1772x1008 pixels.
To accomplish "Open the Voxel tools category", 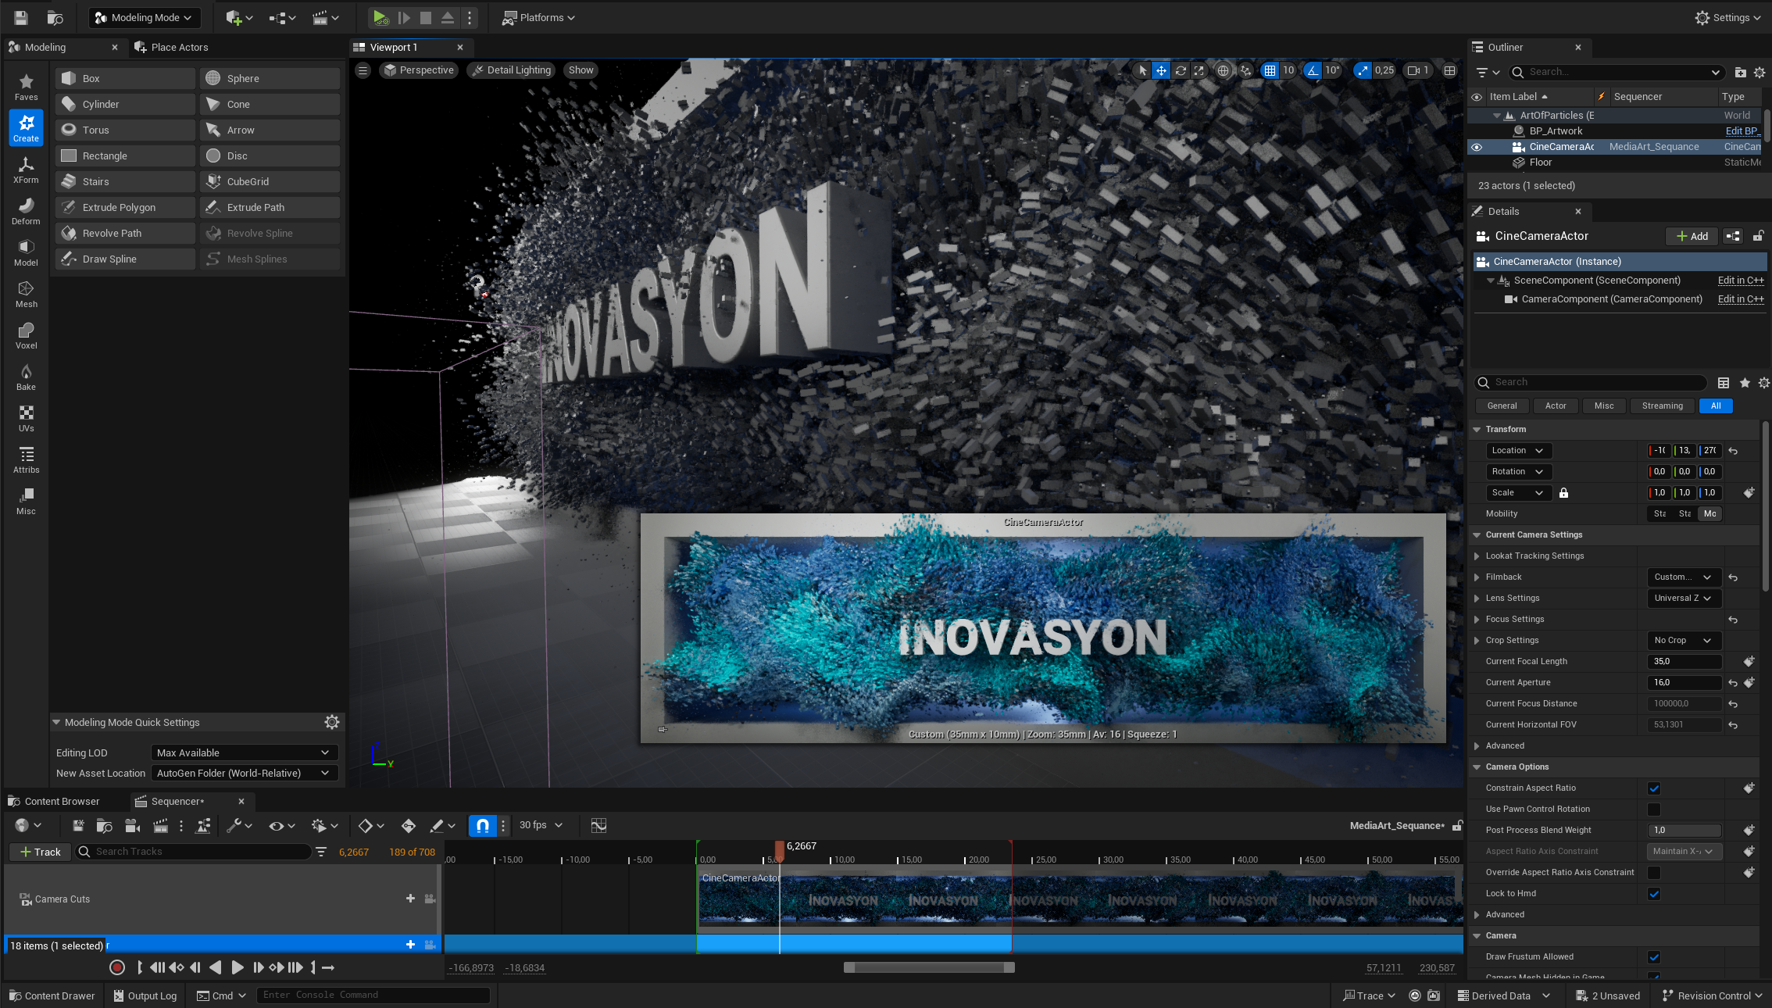I will (26, 335).
